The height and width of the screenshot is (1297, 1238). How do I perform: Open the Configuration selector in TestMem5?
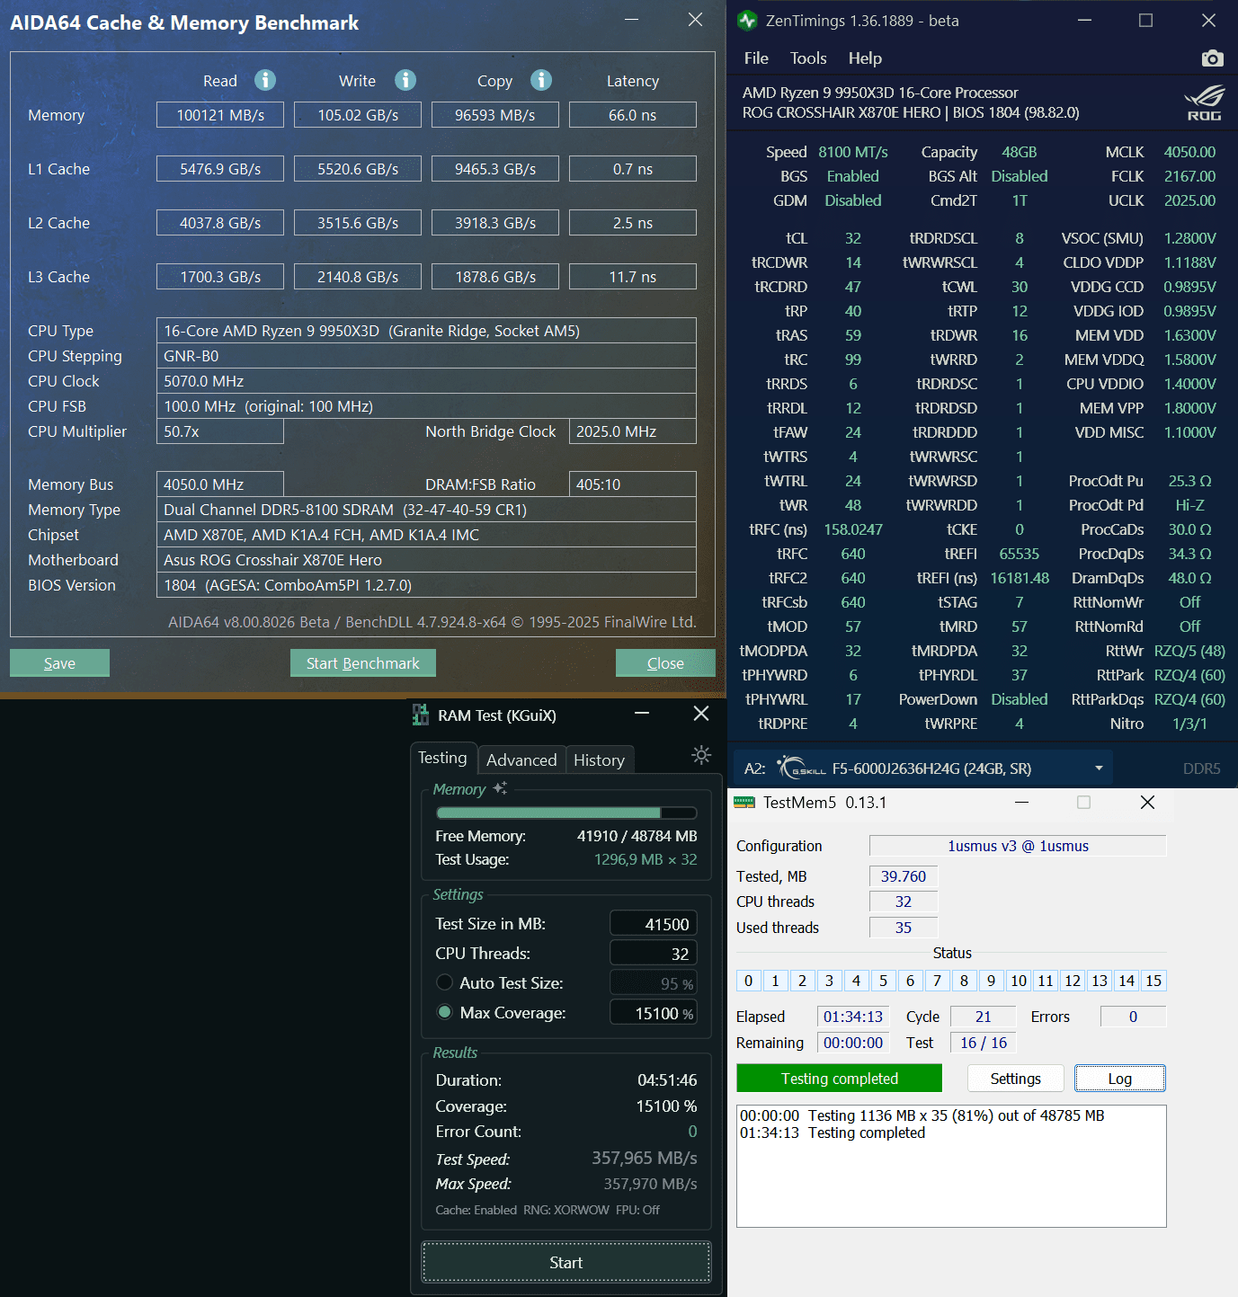[x=1017, y=846]
